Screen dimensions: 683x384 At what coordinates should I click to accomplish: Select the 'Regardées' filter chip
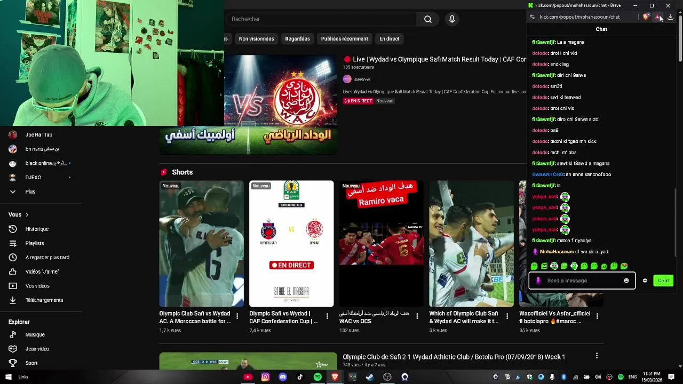coord(297,39)
